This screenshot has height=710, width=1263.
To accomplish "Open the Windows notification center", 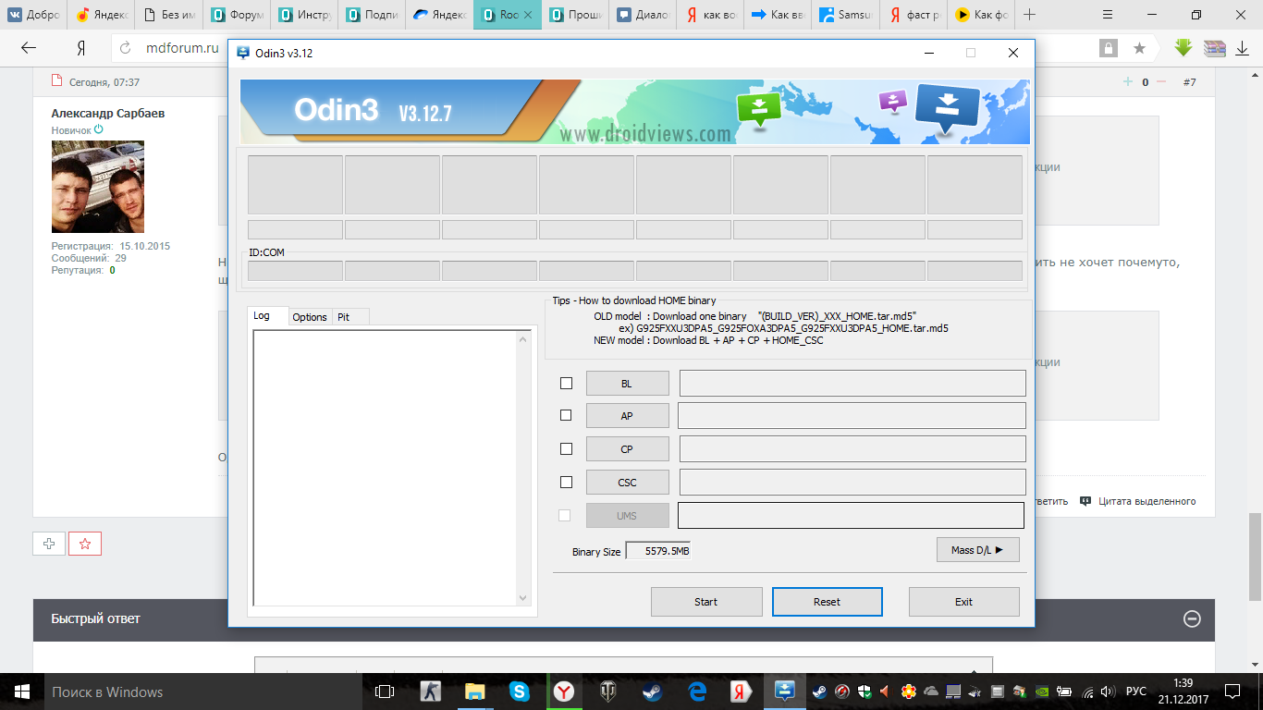I will click(x=1232, y=692).
